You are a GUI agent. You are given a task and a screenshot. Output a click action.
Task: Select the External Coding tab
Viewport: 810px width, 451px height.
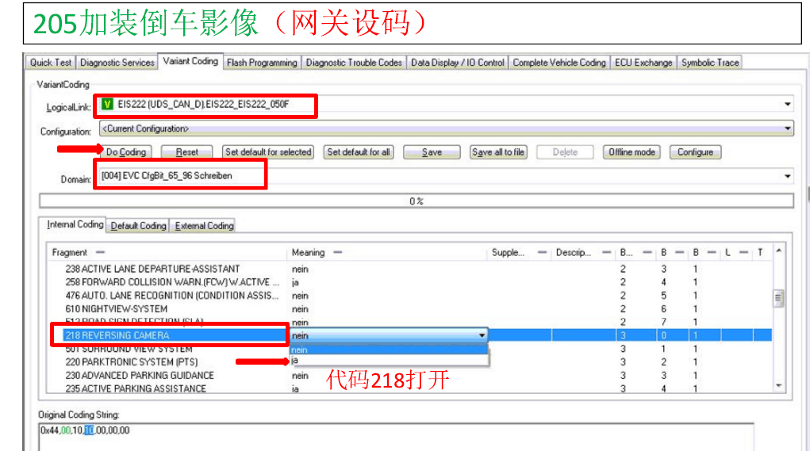[x=204, y=226]
